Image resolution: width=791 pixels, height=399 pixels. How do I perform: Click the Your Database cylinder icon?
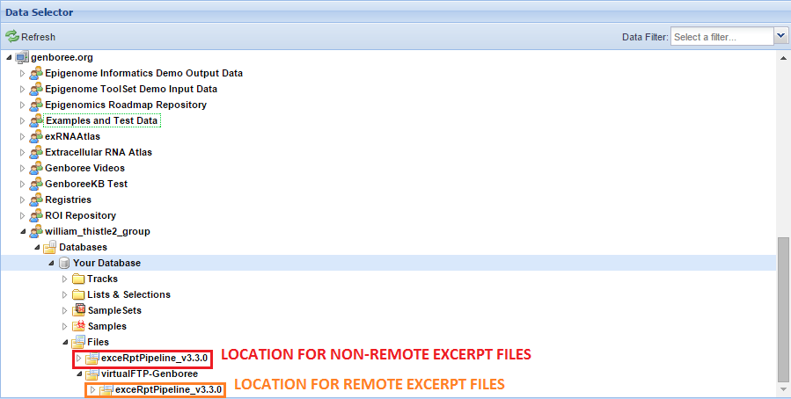tap(64, 263)
